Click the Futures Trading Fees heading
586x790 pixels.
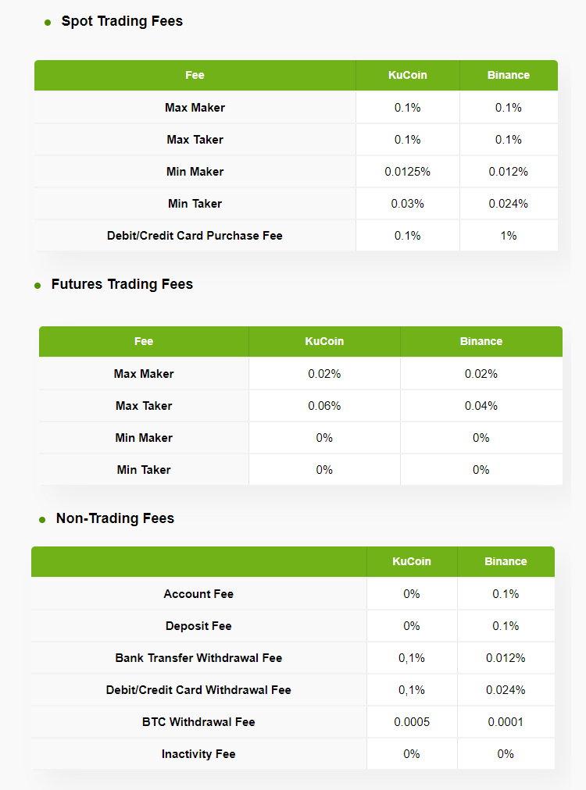point(122,285)
